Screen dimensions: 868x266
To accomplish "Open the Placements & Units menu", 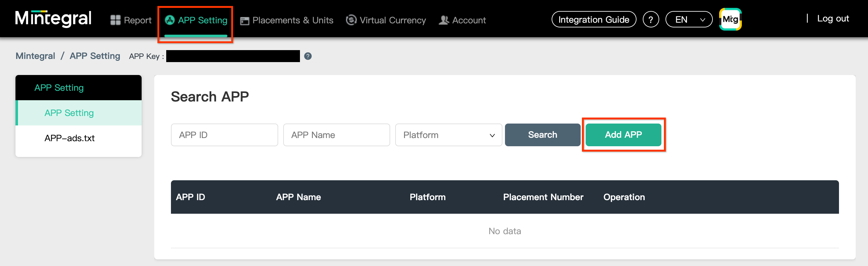I will pos(292,20).
